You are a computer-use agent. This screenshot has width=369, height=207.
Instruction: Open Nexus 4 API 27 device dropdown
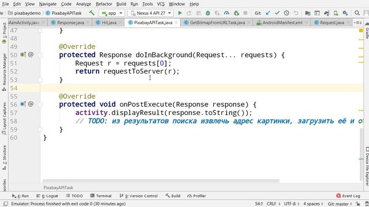[x=150, y=13]
